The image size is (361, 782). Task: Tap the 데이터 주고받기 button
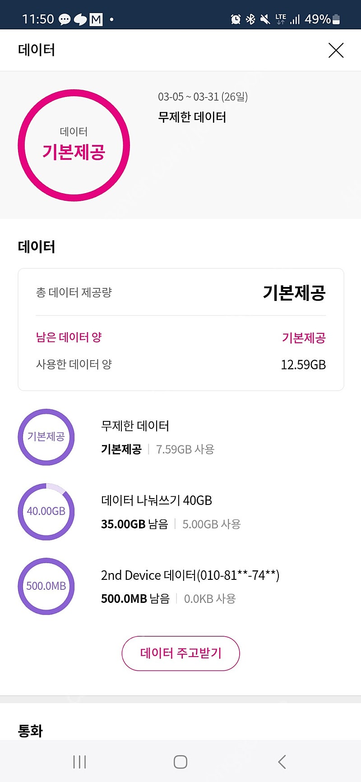click(x=180, y=653)
